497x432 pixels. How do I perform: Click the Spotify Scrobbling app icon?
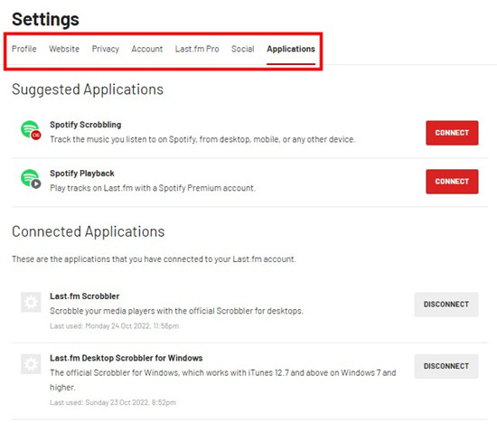[31, 130]
